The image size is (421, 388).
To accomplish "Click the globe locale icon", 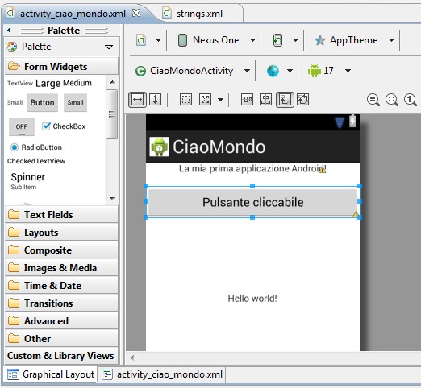I will 273,71.
